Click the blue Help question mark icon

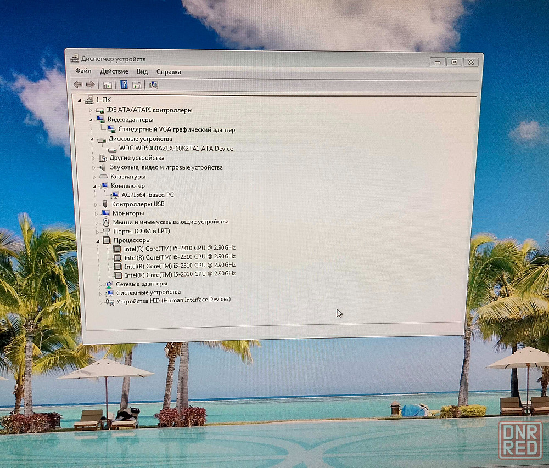[x=124, y=84]
